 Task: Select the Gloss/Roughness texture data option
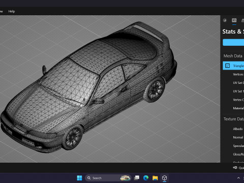[238, 154]
